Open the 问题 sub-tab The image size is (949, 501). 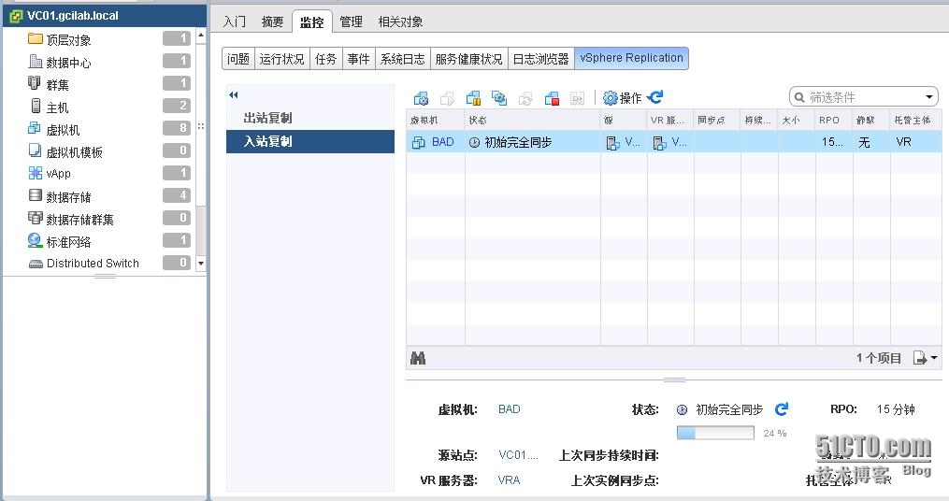pos(238,59)
